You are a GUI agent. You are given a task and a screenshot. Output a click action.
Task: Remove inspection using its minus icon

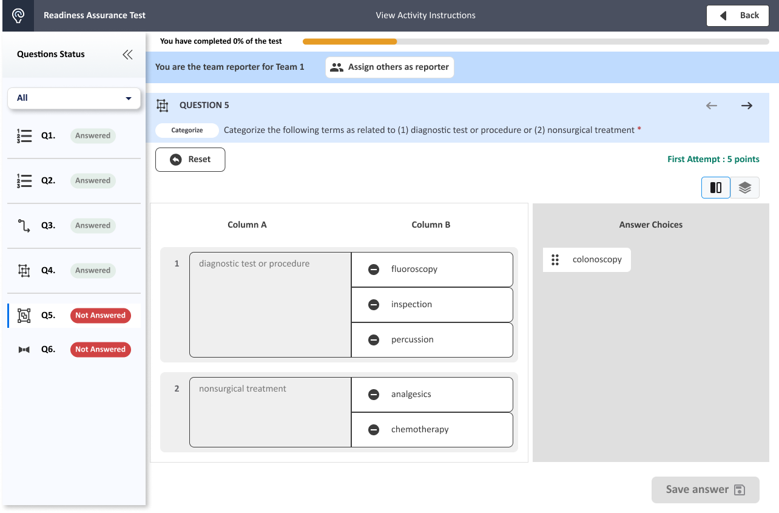coord(374,304)
